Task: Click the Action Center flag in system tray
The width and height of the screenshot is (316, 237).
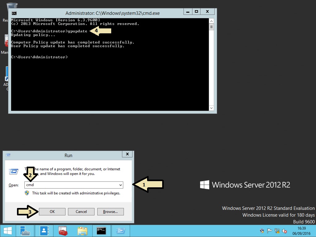Action: (x=269, y=231)
